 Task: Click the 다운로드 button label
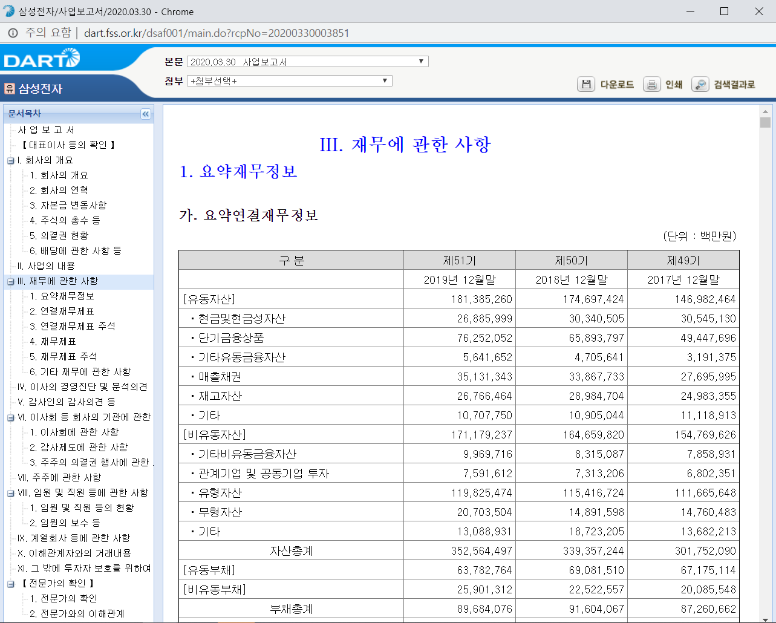coord(617,85)
